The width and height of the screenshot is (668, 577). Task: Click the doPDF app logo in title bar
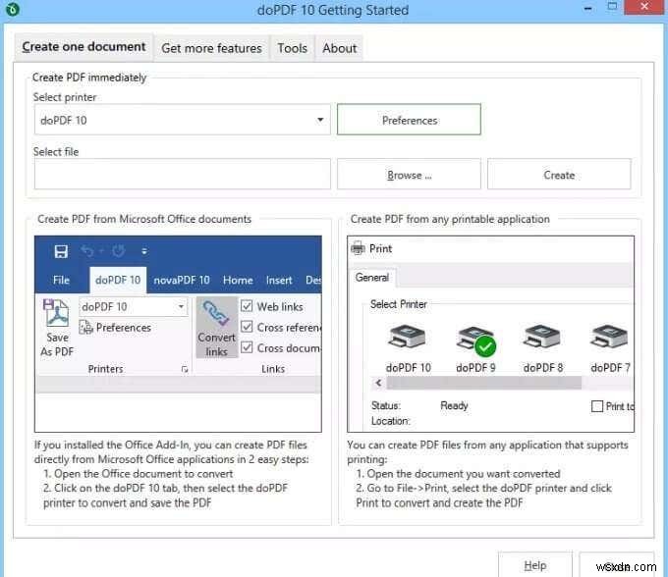pyautogui.click(x=13, y=9)
